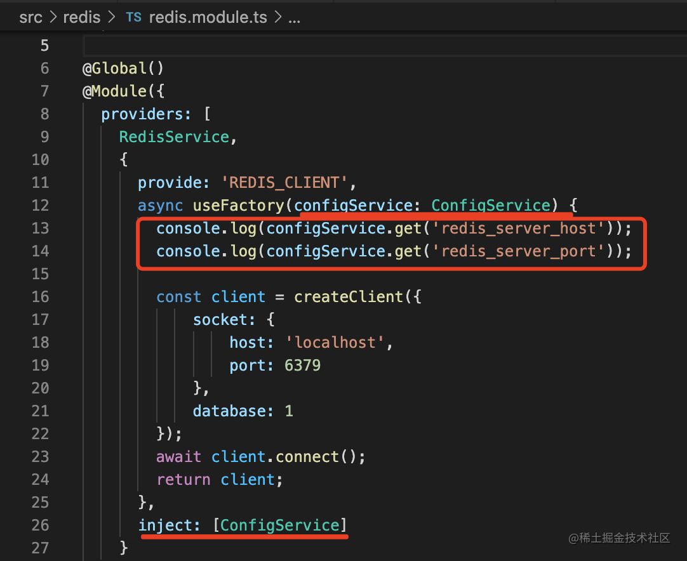Click the TS file icon in breadcrumb
Screen dimensions: 687x561
[133, 17]
